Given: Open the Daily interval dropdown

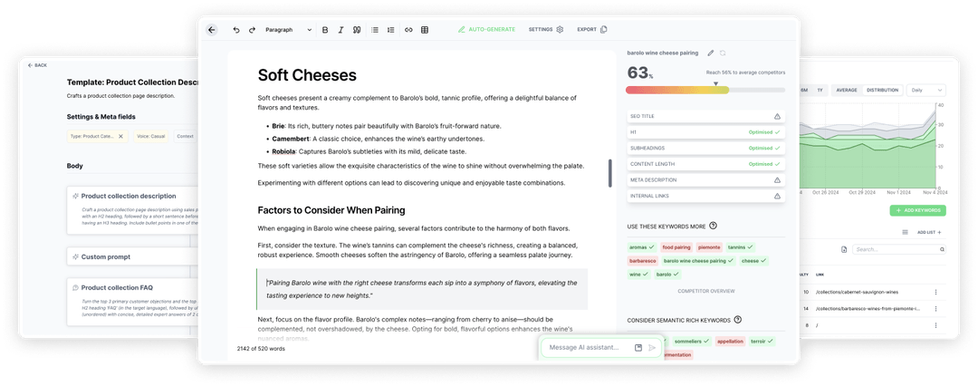Looking at the screenshot, I should [924, 90].
